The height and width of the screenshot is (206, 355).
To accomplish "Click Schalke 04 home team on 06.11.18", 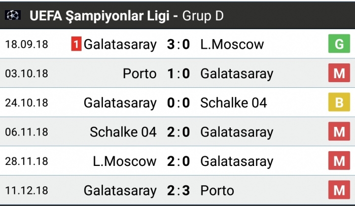I will tap(123, 132).
